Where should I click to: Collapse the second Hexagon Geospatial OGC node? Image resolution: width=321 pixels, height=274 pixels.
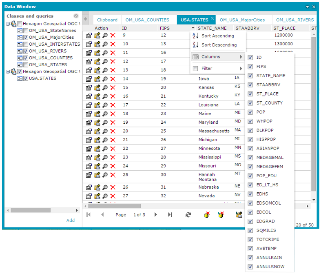[x=8, y=72]
